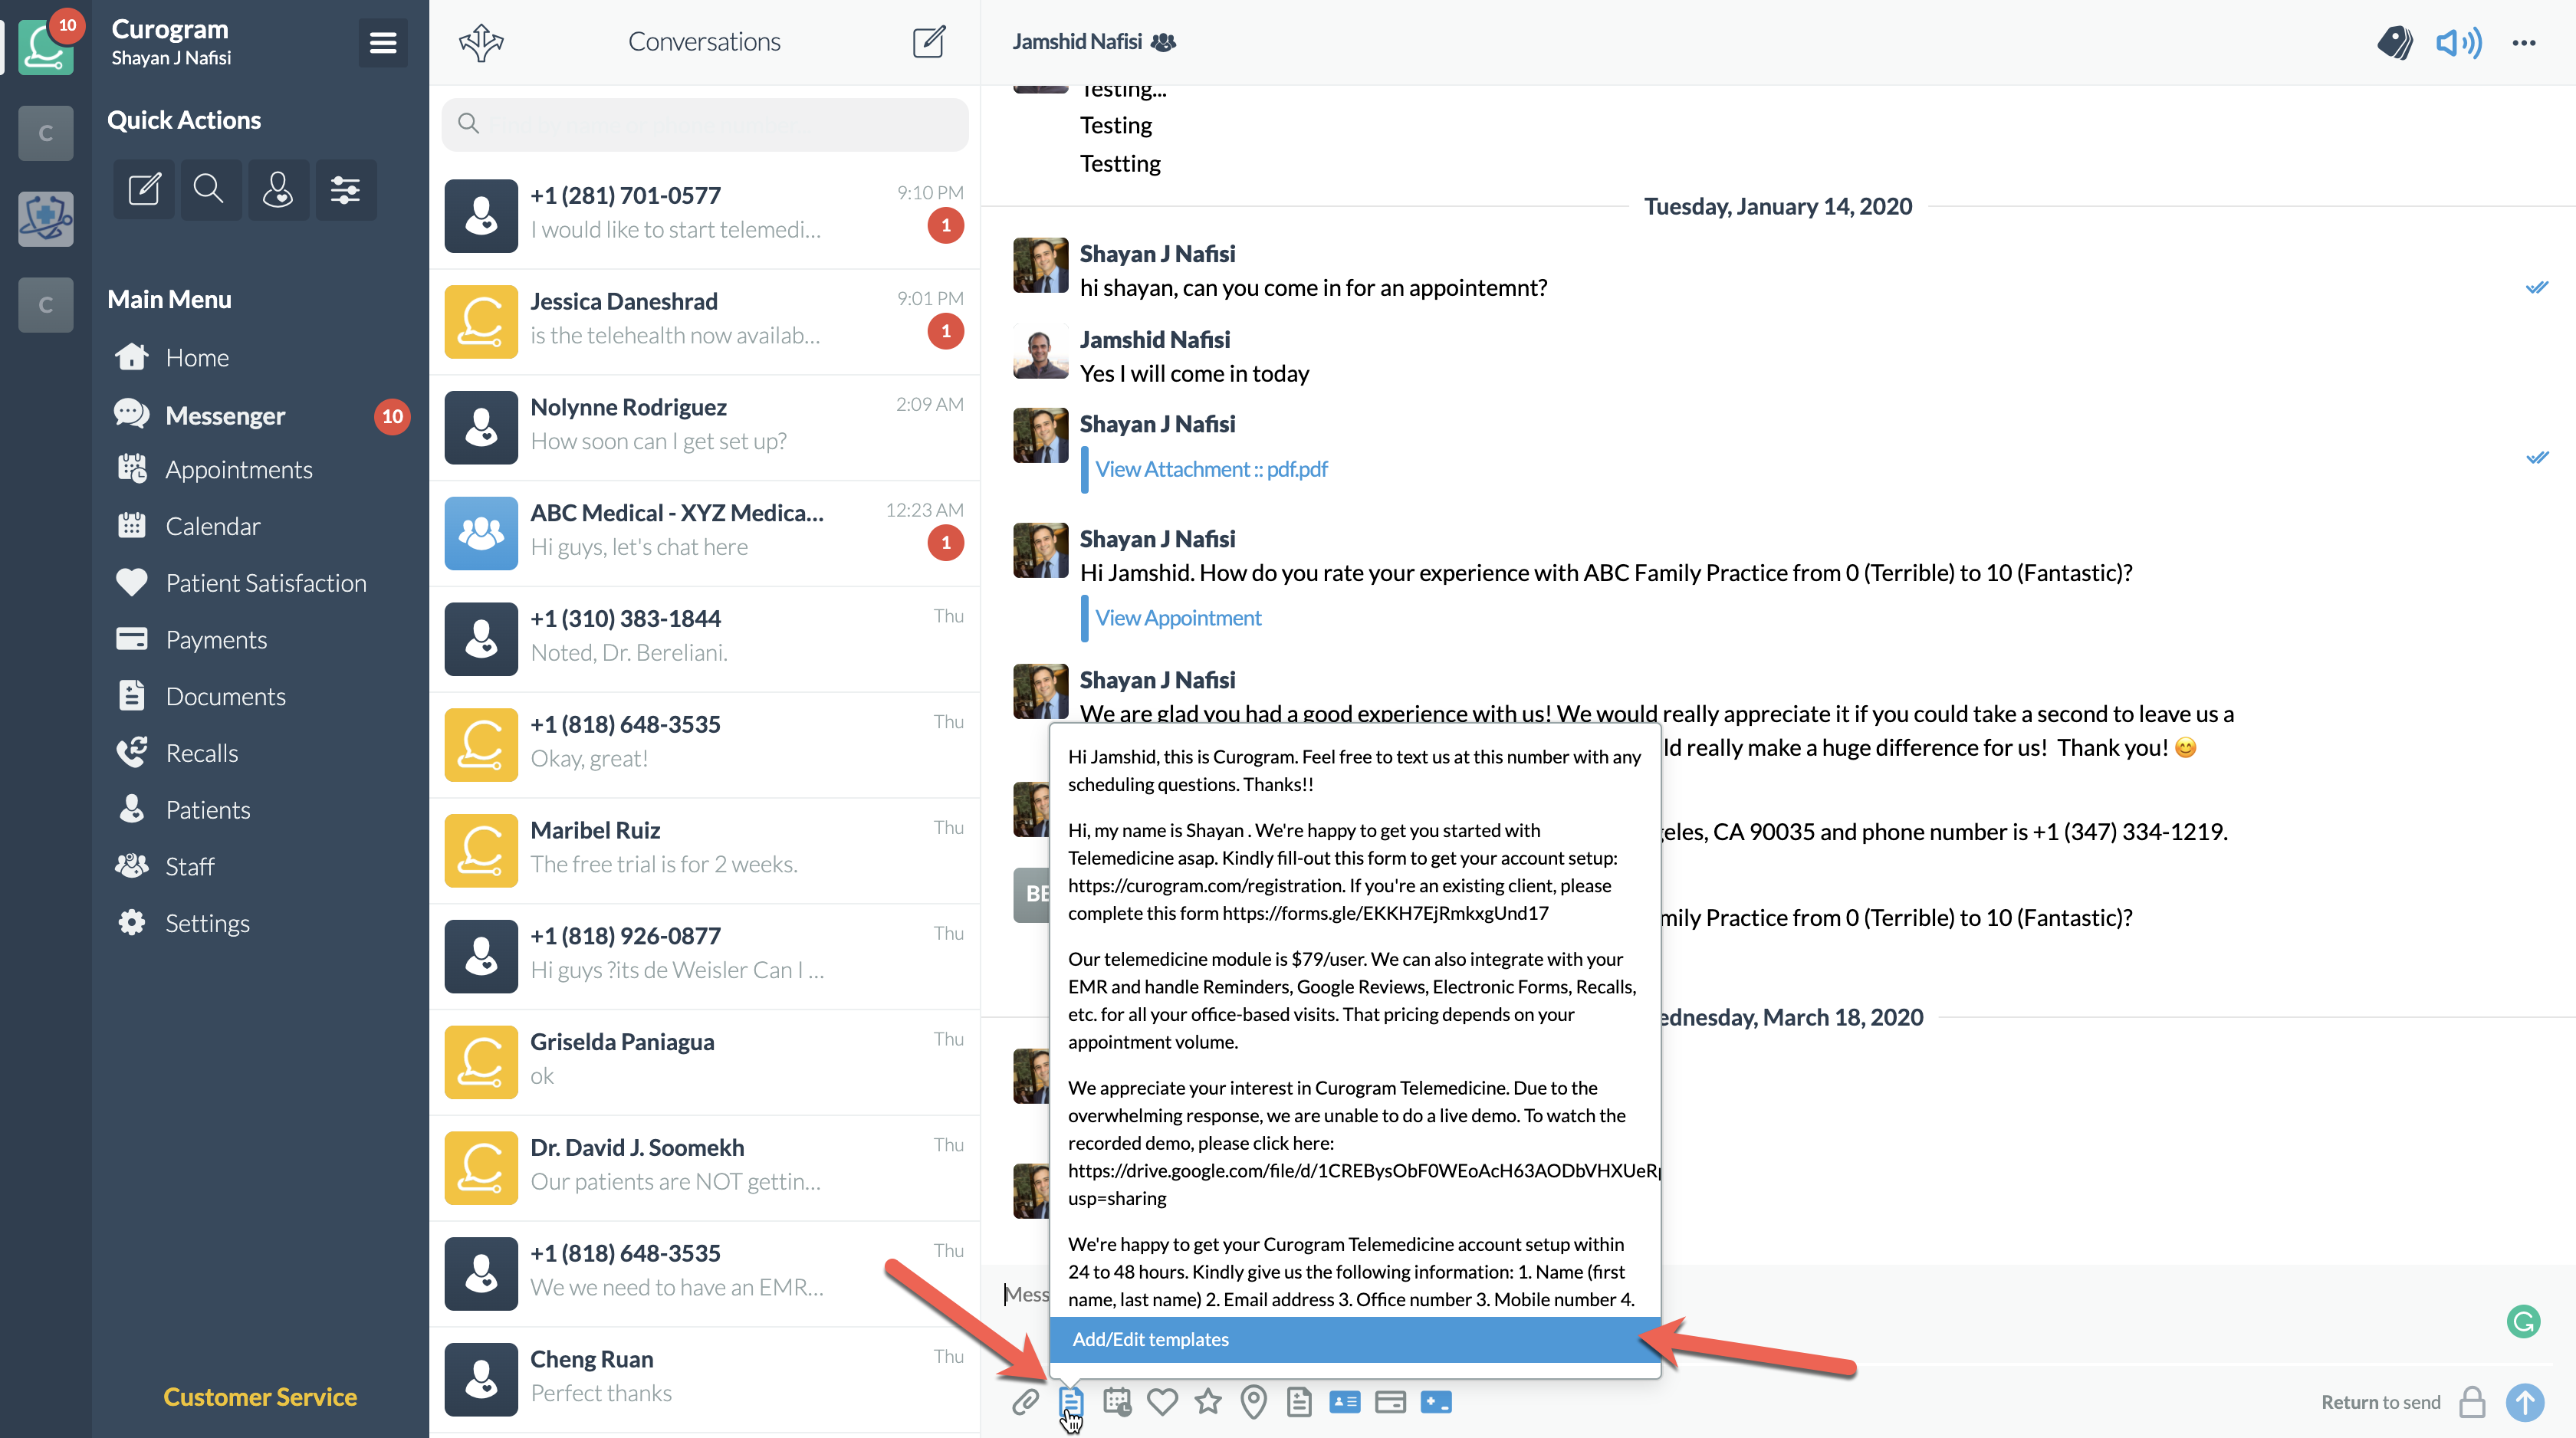The image size is (2576, 1438).
Task: Click the search quick action icon
Action: pos(209,189)
